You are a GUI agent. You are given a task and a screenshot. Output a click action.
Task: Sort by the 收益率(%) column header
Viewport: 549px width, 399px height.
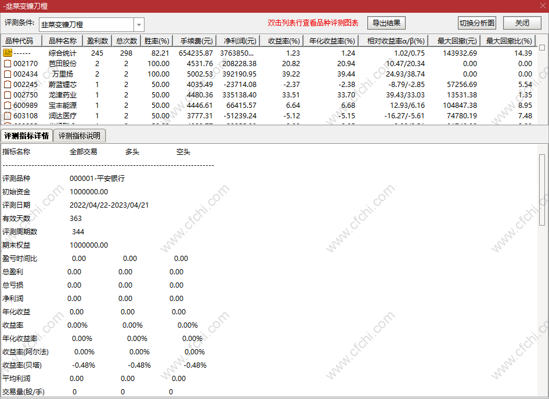(x=281, y=41)
